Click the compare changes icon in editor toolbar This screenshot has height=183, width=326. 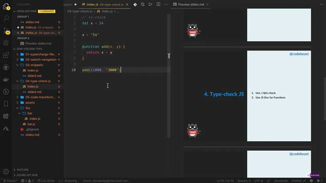click(x=143, y=4)
